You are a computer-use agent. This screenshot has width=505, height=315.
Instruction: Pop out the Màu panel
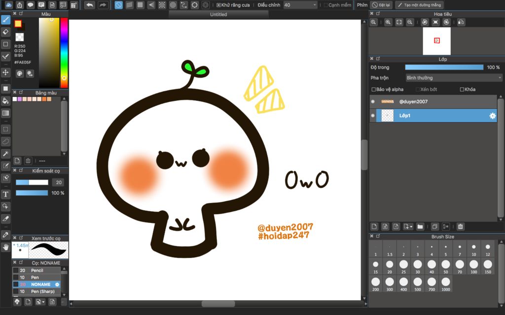click(x=21, y=13)
